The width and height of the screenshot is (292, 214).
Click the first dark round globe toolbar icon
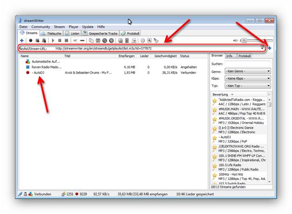[105, 41]
